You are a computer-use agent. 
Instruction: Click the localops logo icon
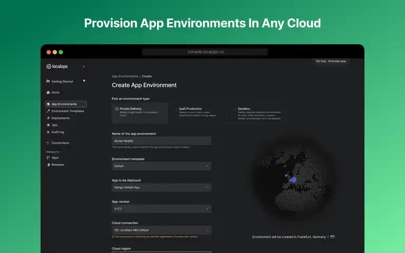(x=49, y=66)
